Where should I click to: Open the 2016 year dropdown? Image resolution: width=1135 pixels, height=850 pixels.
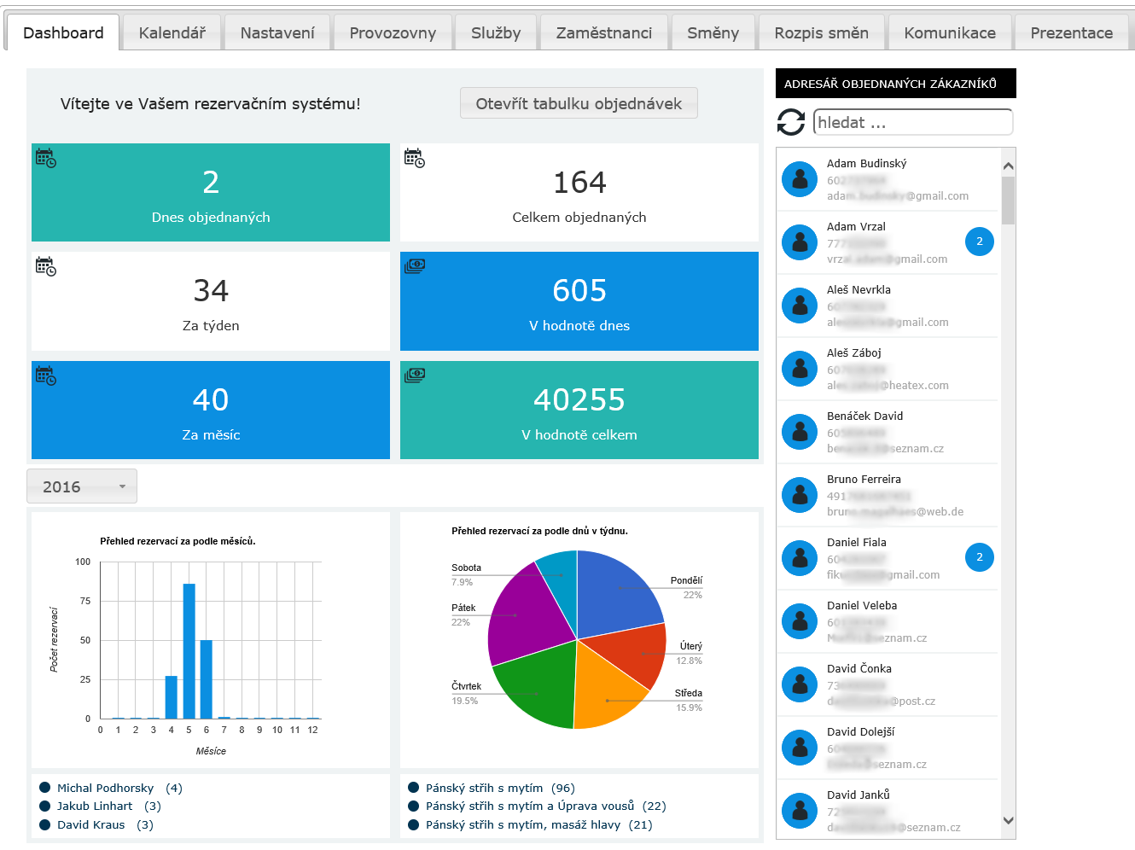[82, 486]
